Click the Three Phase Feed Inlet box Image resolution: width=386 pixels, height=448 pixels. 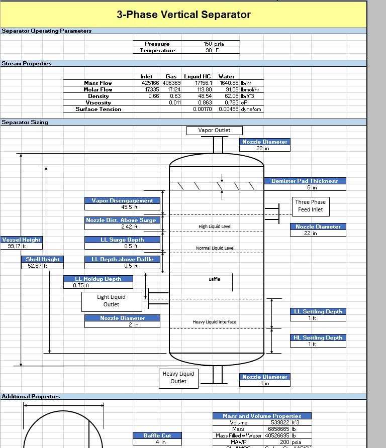[x=311, y=206]
